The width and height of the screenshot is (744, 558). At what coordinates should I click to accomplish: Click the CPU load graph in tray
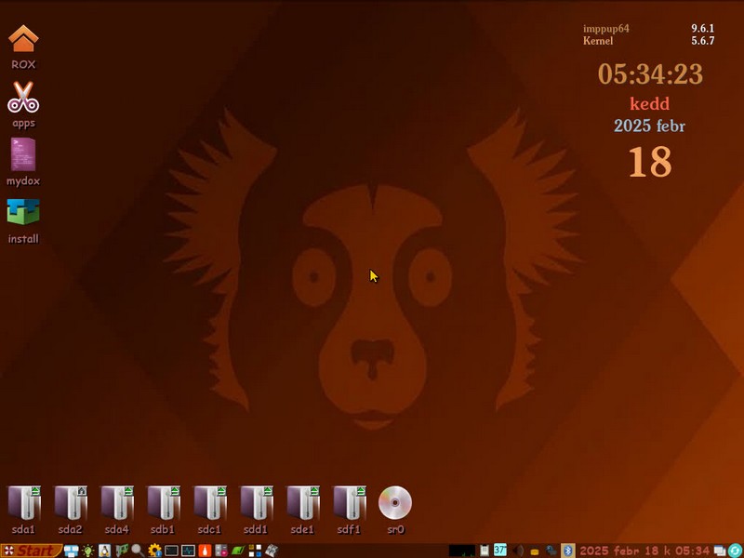462,551
